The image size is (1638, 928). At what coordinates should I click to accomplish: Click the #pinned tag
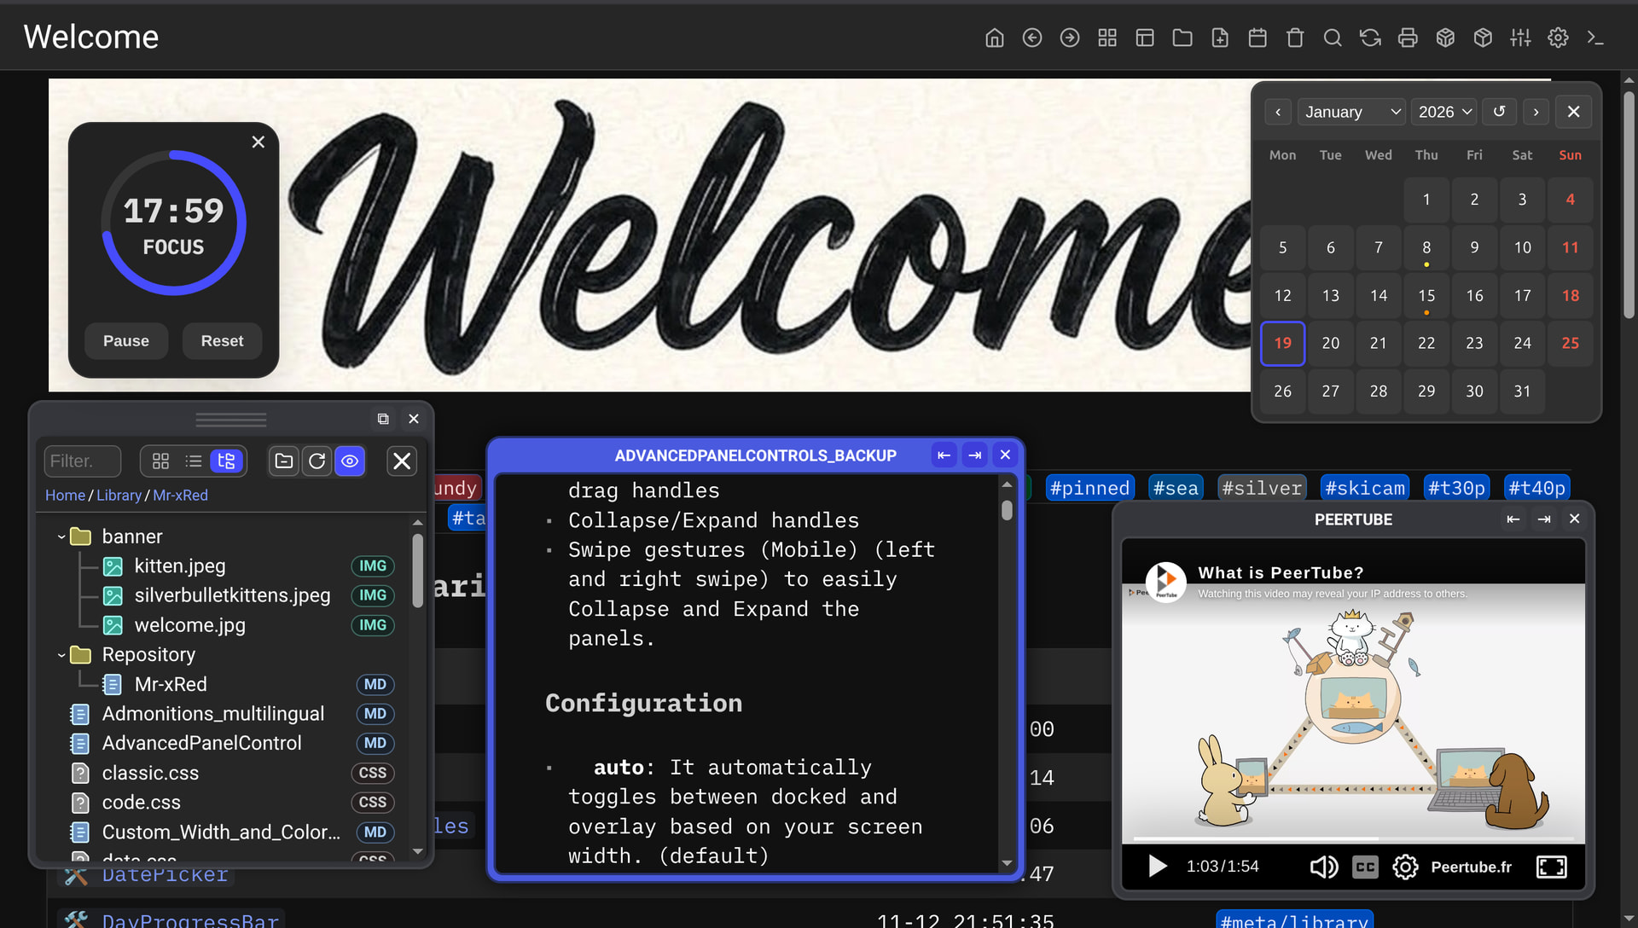pyautogui.click(x=1089, y=488)
